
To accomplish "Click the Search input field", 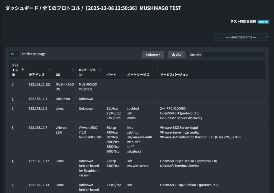I will point(234,55).
